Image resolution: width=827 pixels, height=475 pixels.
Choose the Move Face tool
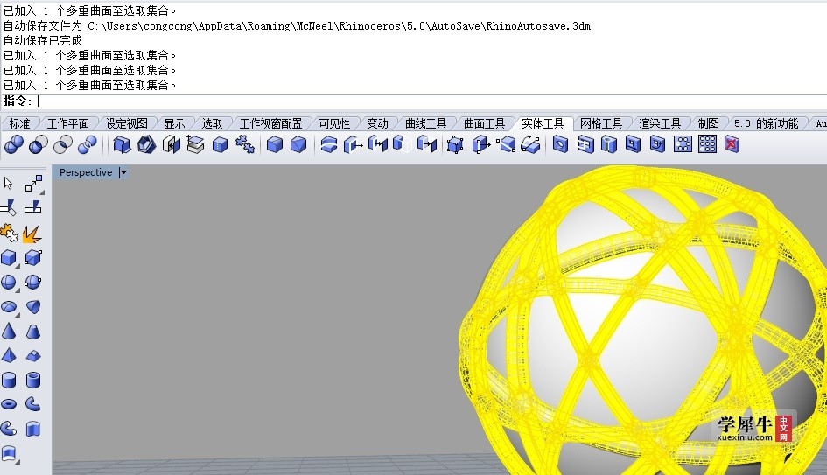point(353,144)
